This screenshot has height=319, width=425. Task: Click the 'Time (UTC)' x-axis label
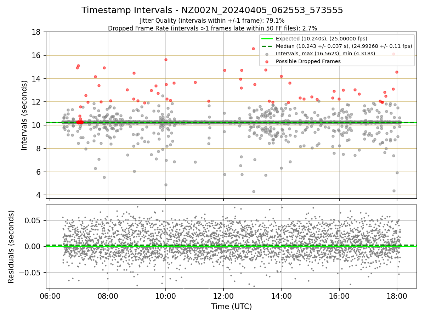pyautogui.click(x=231, y=307)
